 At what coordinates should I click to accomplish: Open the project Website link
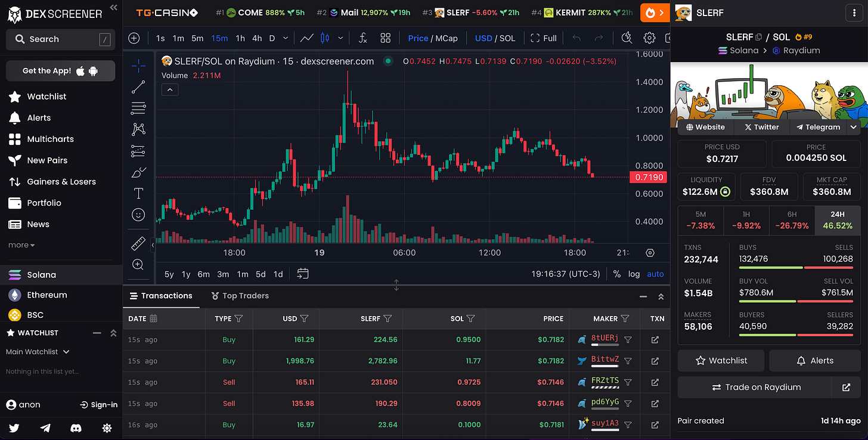coord(705,127)
